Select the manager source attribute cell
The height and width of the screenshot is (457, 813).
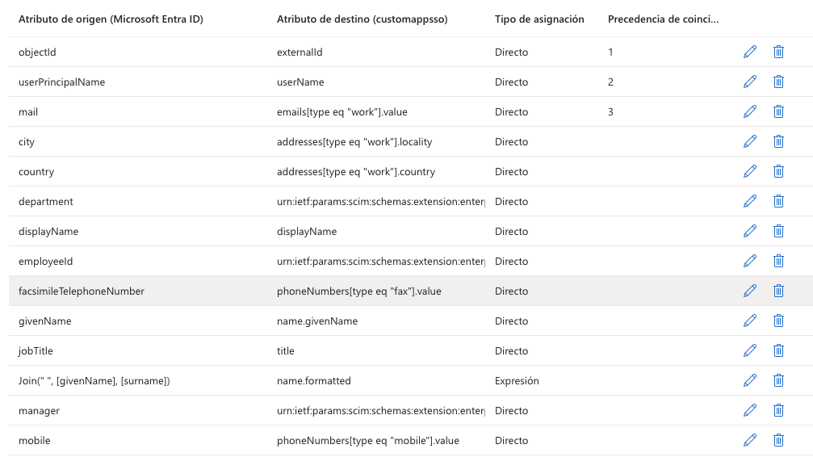39,411
